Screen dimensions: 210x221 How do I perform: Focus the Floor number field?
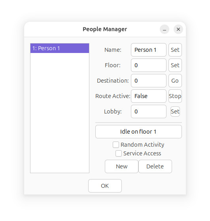149,65
